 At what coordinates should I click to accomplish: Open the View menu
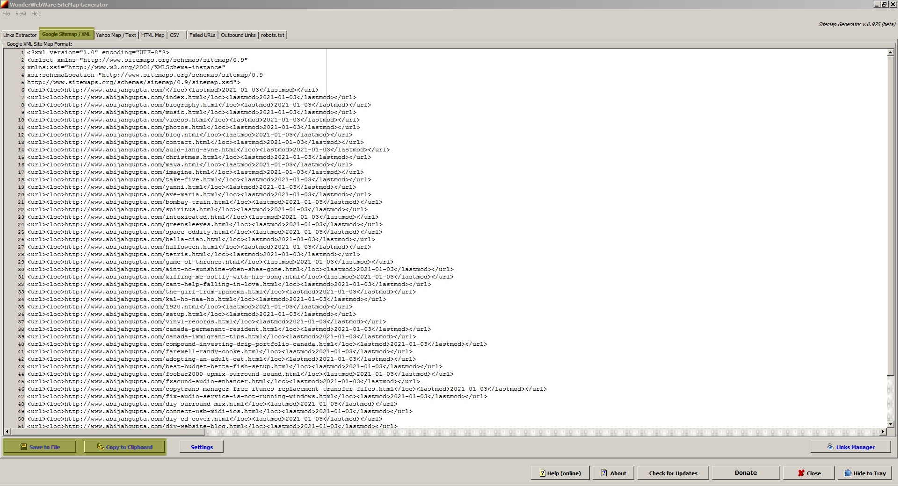21,14
